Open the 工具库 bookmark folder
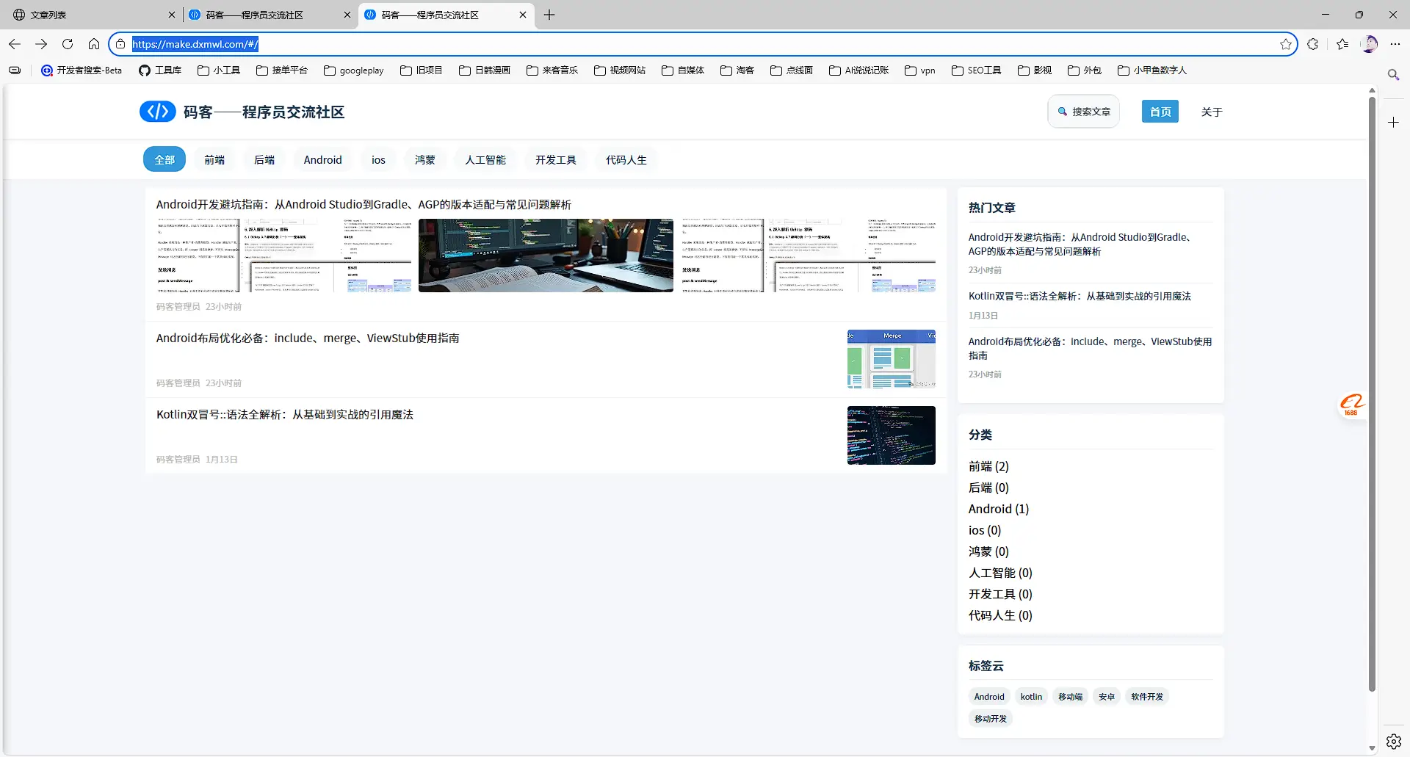 (x=160, y=70)
